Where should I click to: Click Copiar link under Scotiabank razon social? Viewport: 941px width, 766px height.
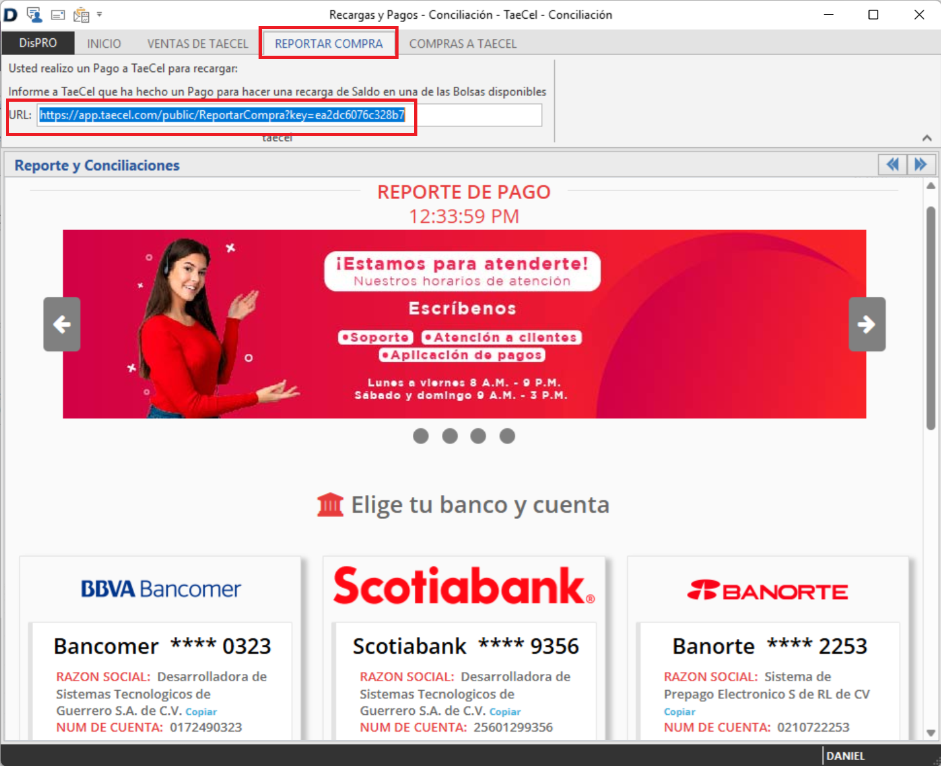click(x=505, y=712)
